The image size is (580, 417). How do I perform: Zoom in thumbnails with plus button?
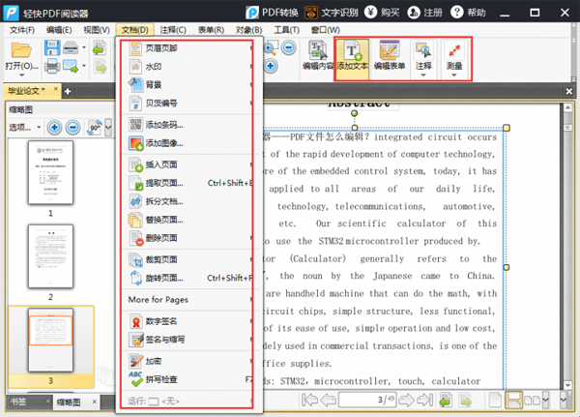54,127
